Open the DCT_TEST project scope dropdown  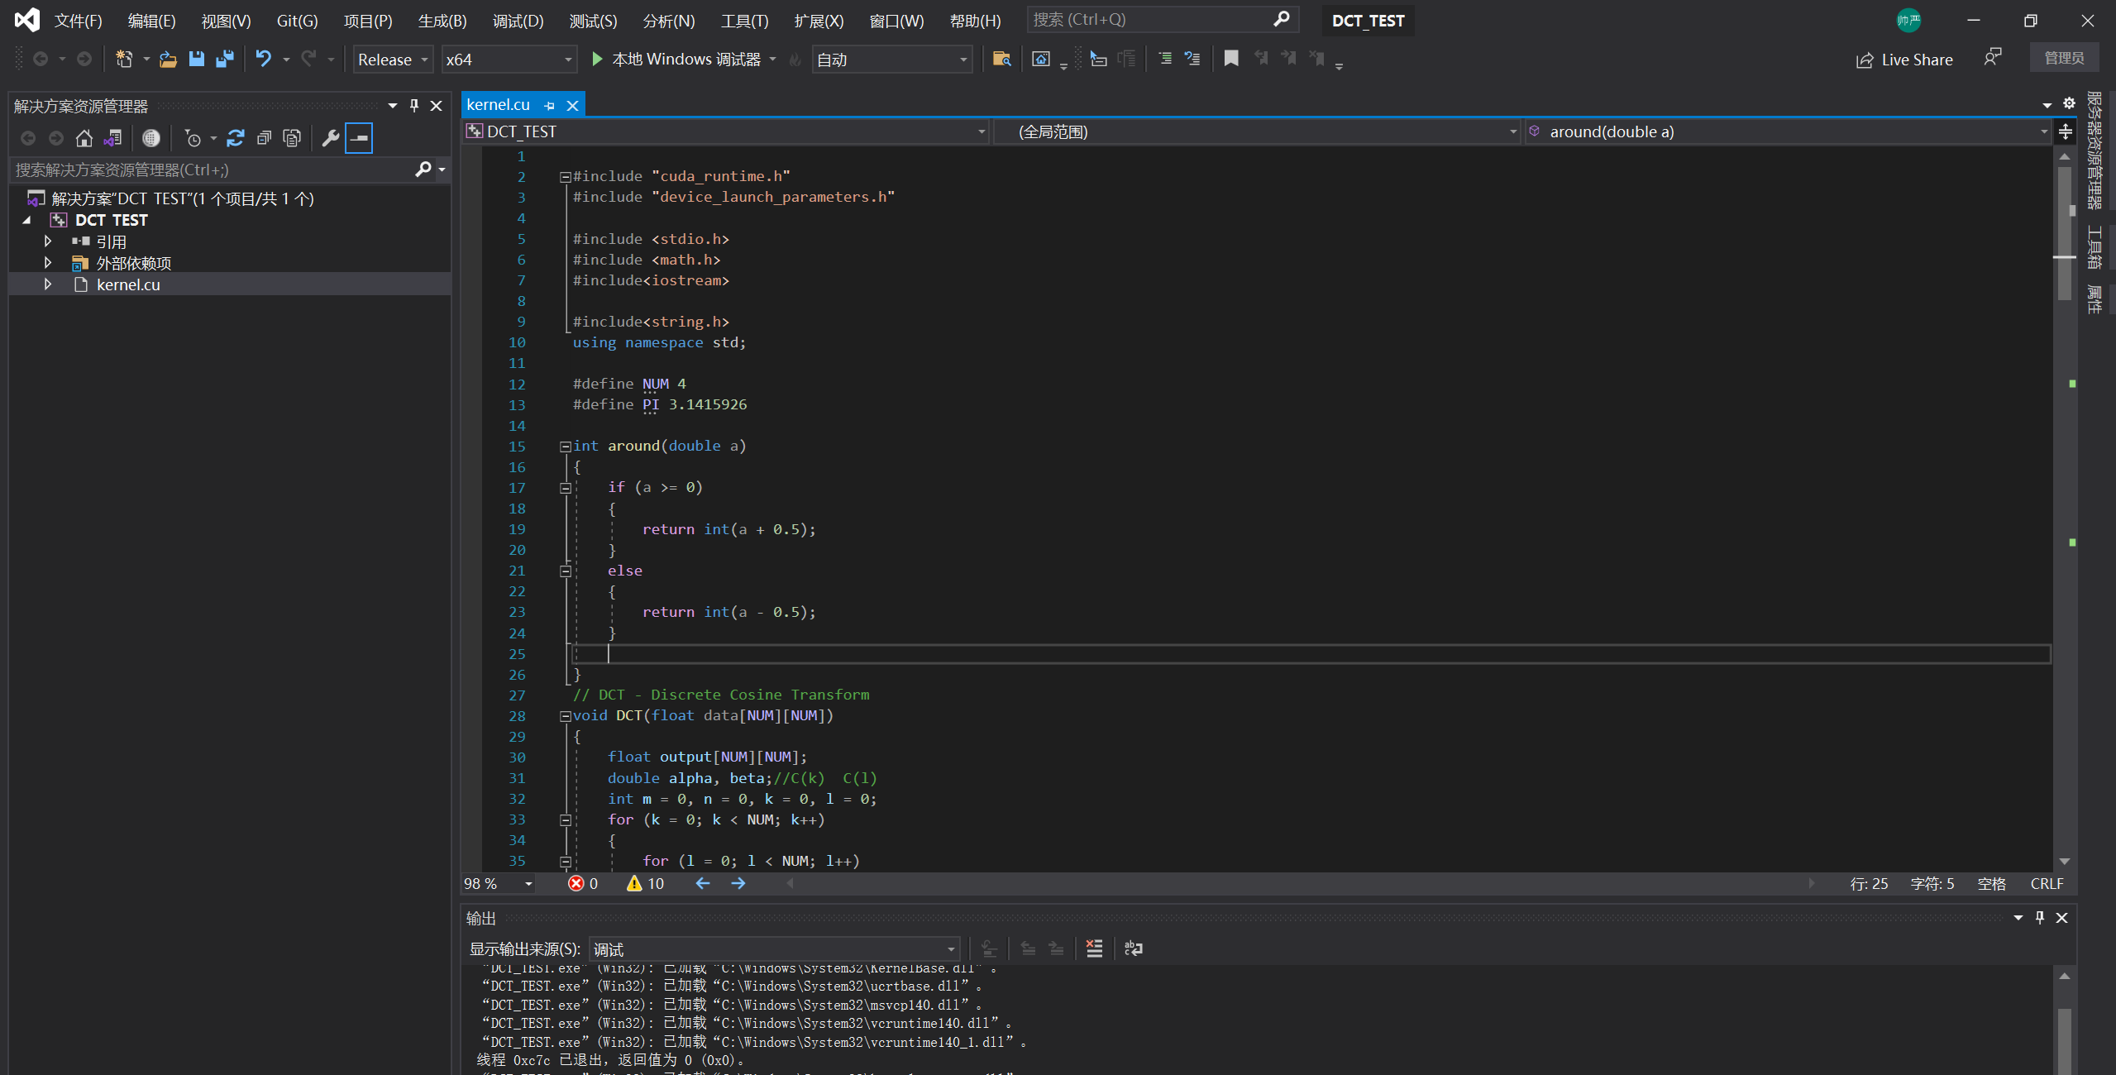tap(726, 131)
